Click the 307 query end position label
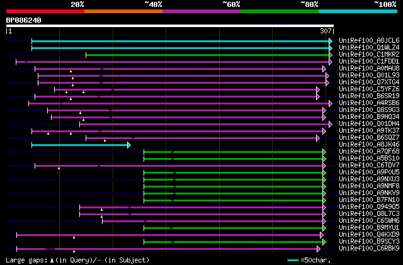The height and width of the screenshot is (265, 403). coord(326,31)
